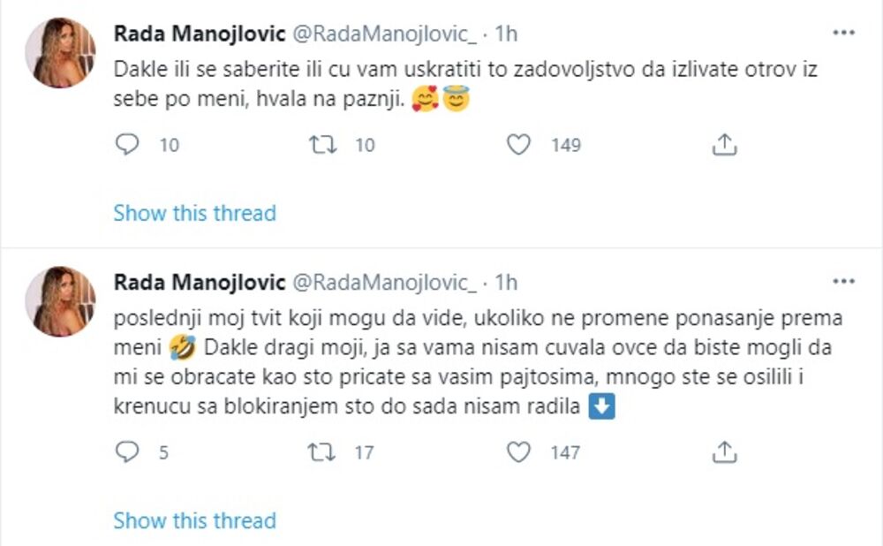This screenshot has width=883, height=546.
Task: Click the retweet icon on the first tweet
Action: [x=323, y=144]
